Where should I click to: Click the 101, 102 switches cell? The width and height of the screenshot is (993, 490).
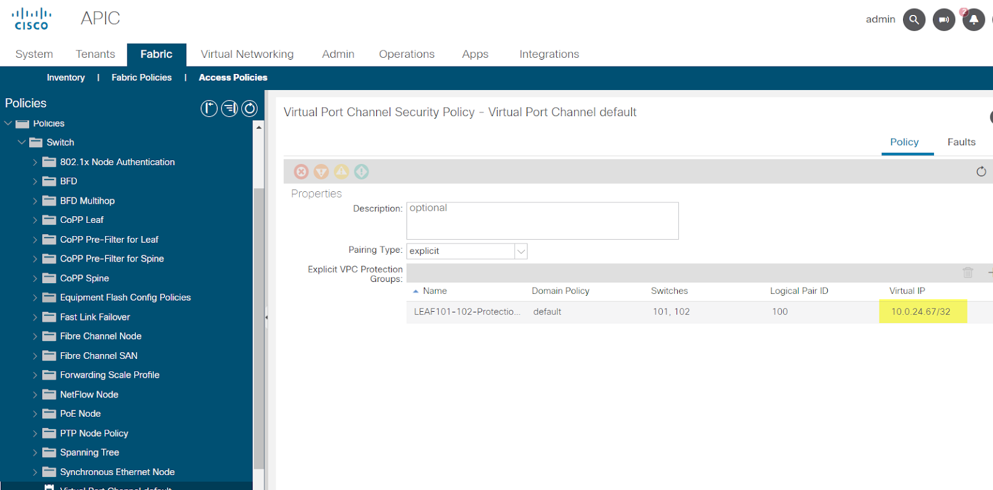(671, 312)
